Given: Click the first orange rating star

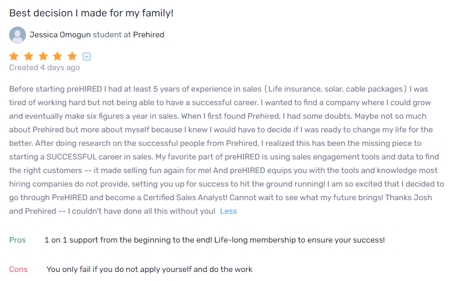Looking at the screenshot, I should (14, 56).
